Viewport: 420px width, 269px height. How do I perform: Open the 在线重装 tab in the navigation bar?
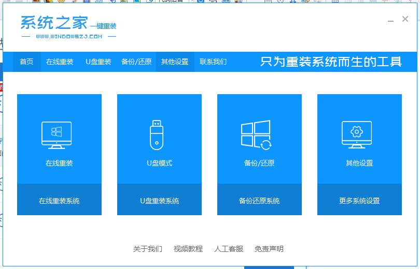click(60, 62)
